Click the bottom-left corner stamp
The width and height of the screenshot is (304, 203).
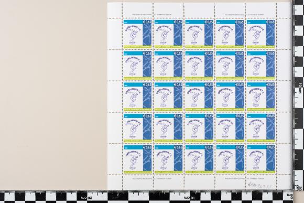click(x=137, y=159)
